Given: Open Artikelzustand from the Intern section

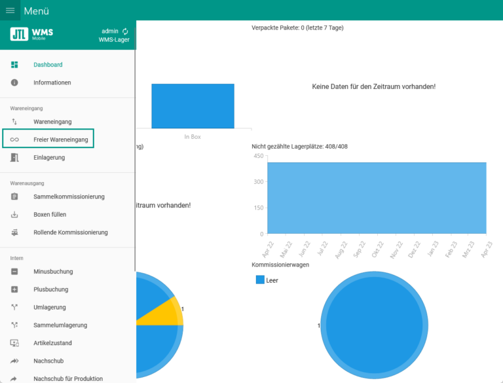Looking at the screenshot, I should (x=52, y=343).
